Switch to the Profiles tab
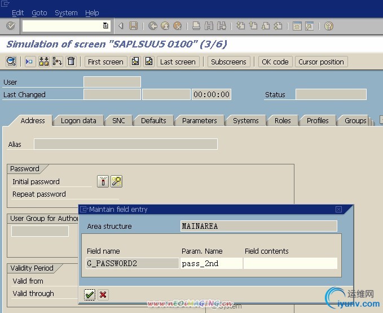Image resolution: width=383 pixels, height=313 pixels. 318,121
